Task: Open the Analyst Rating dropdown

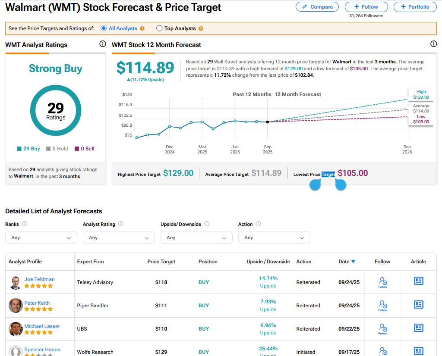Action: (119, 237)
